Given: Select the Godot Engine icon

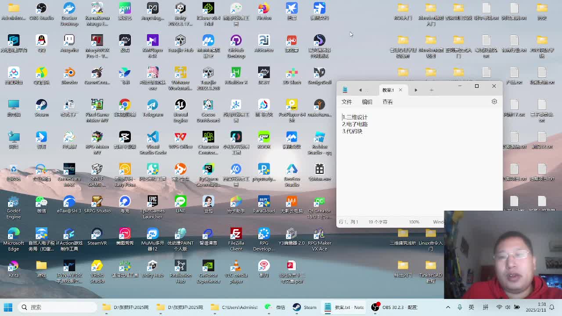Looking at the screenshot, I should 14,207.
